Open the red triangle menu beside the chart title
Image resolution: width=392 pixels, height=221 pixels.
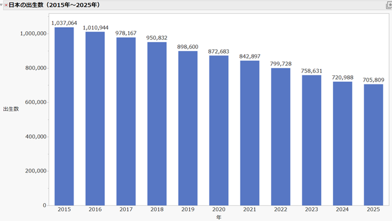6,5
